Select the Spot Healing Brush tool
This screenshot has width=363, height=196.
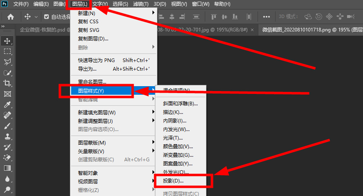[7, 115]
